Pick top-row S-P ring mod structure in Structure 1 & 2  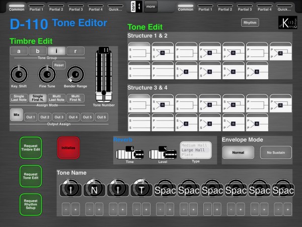(x=234, y=51)
